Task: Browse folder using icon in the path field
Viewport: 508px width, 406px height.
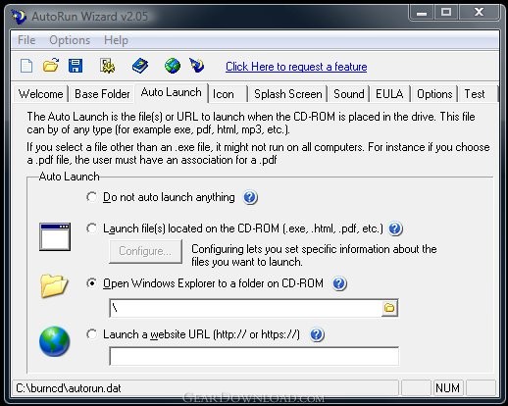Action: (389, 308)
